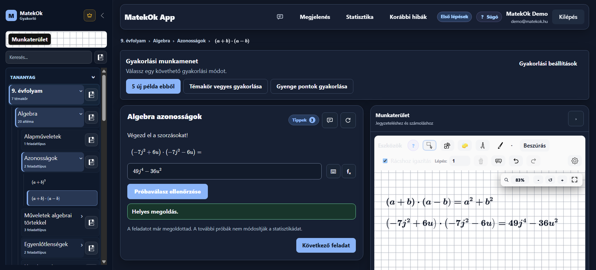The width and height of the screenshot is (596, 270).
Task: Click the Kilépés logout button
Action: (568, 17)
